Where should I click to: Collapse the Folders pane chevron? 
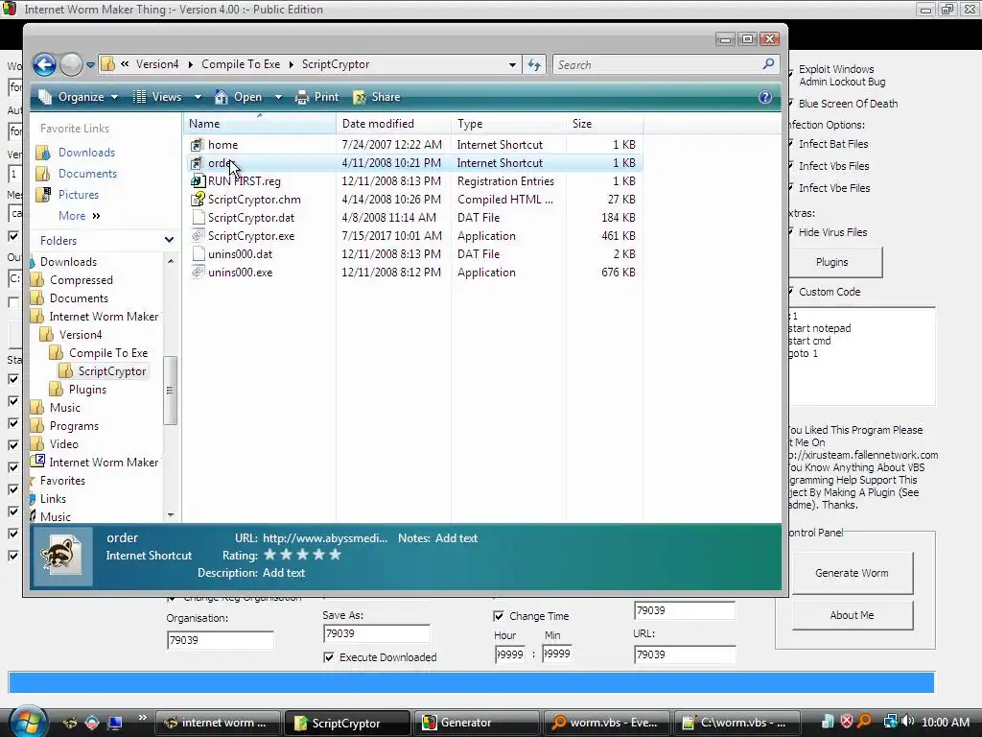[169, 240]
